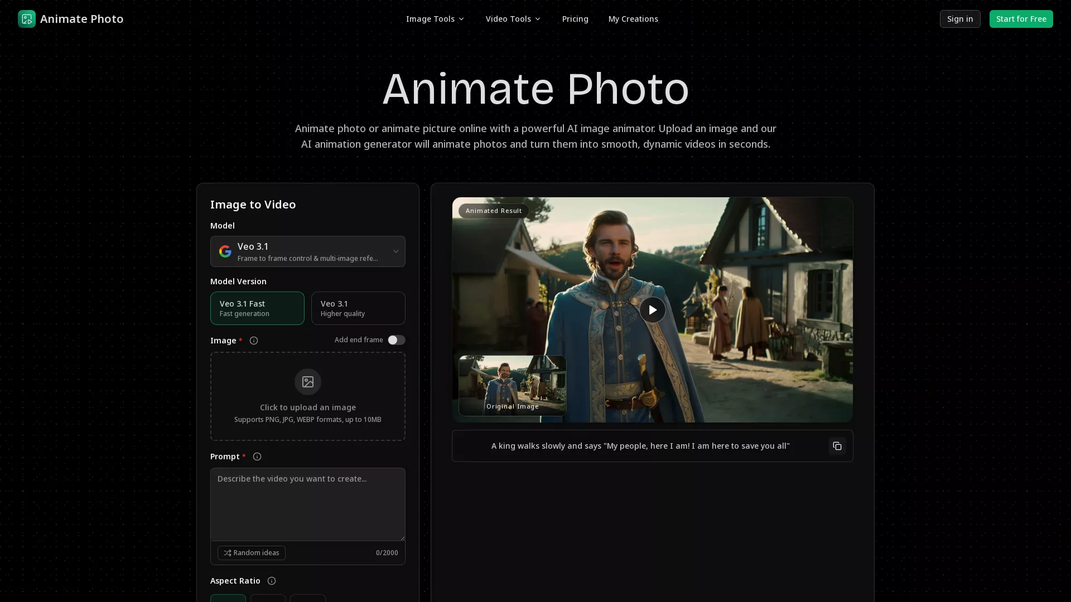Click the Animate Photo logo icon
Image resolution: width=1071 pixels, height=602 pixels.
(x=26, y=18)
